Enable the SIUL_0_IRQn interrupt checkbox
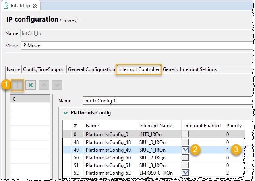The image size is (255, 181). coord(185,142)
